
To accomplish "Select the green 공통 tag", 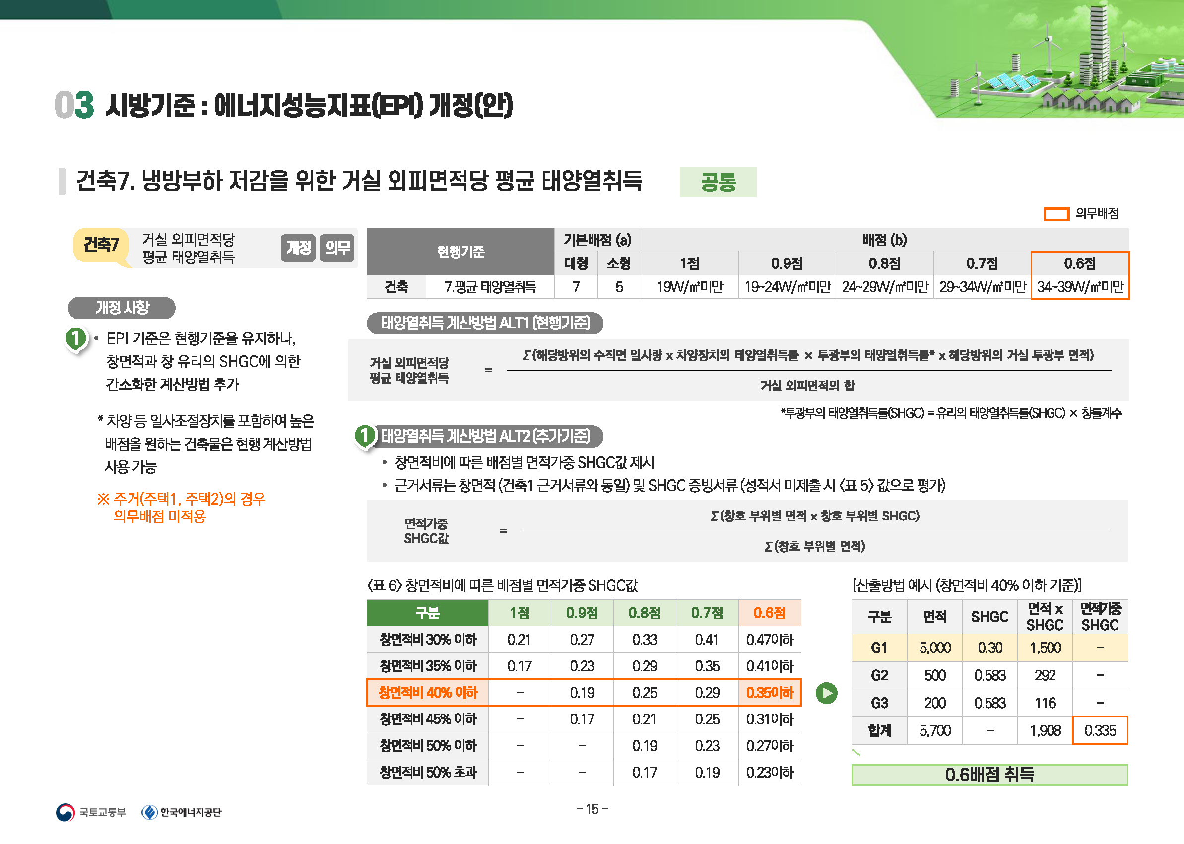I will pos(718,182).
